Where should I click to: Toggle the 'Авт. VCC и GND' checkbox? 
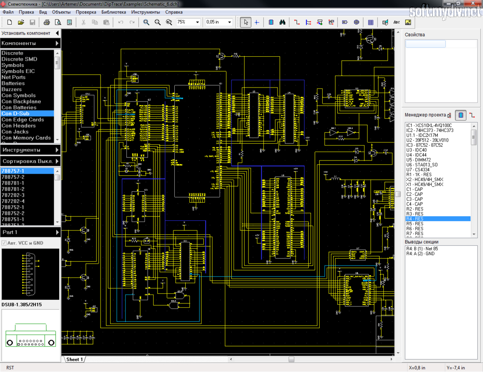point(4,243)
